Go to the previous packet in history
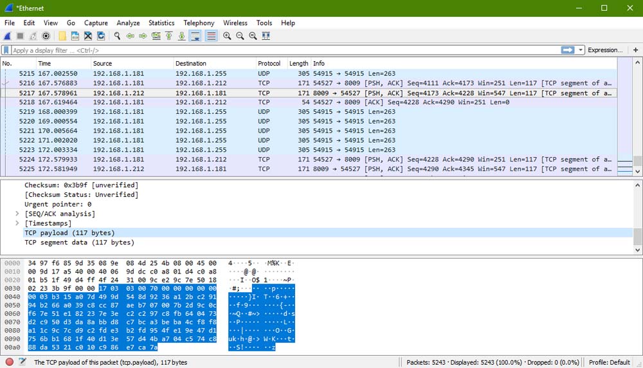 pyautogui.click(x=131, y=36)
